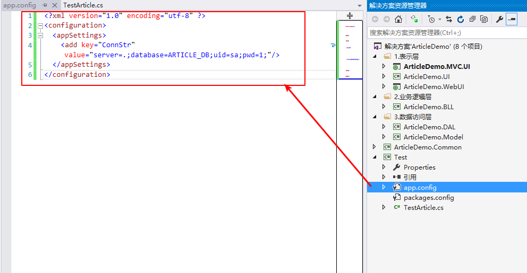Select the ArticleDemo.BLL project
Screen dimensions: 527x273
coord(428,107)
